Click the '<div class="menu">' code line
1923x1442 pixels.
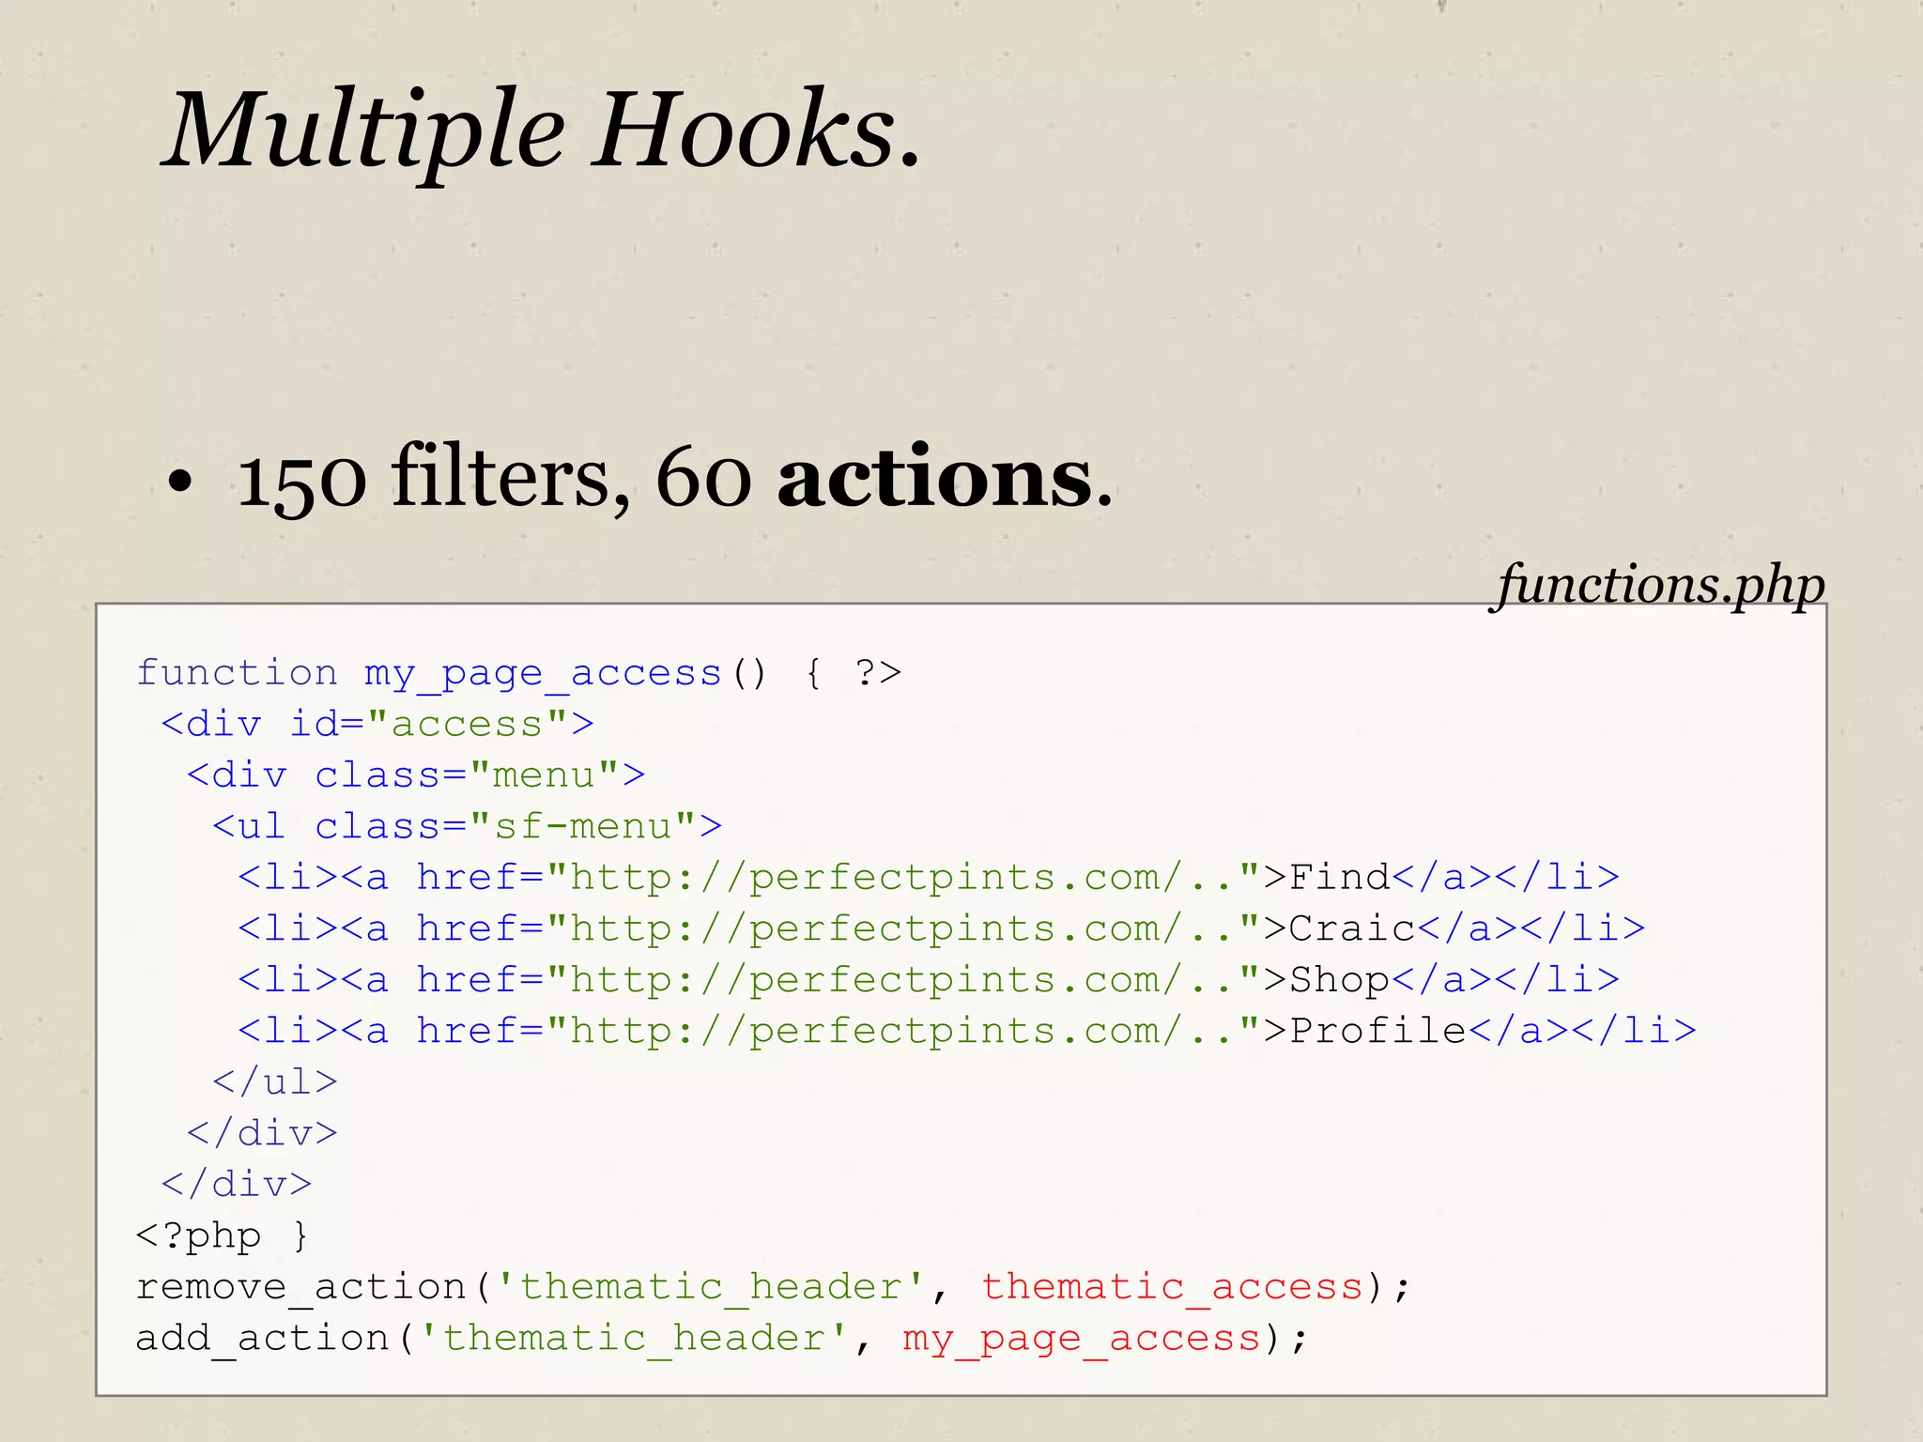(x=416, y=775)
